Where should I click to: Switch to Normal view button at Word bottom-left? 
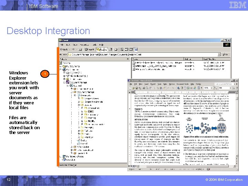(129, 166)
